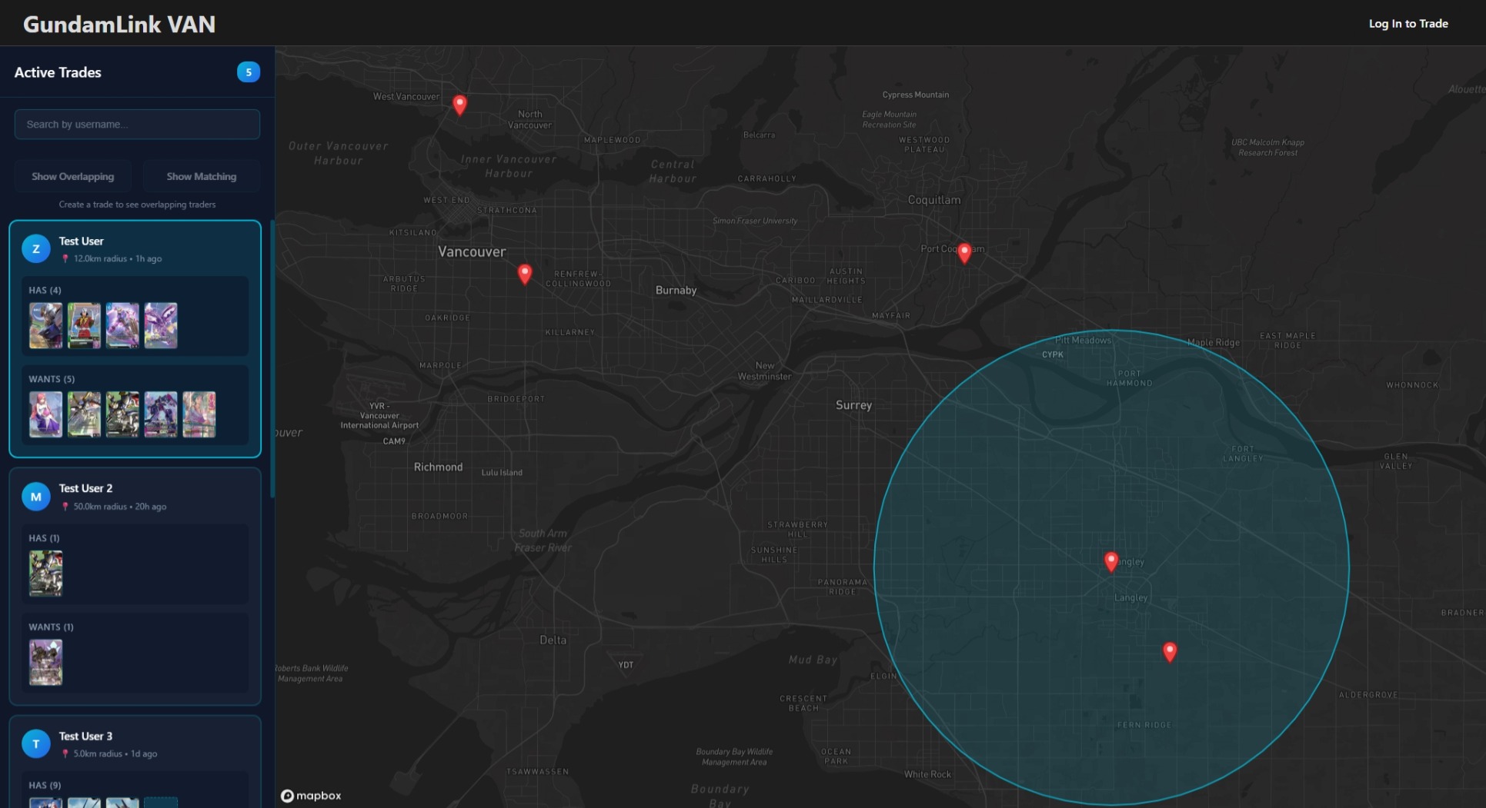Screen dimensions: 1486x808
Task: Toggle the Show Overlapping filter
Action: pyautogui.click(x=72, y=177)
